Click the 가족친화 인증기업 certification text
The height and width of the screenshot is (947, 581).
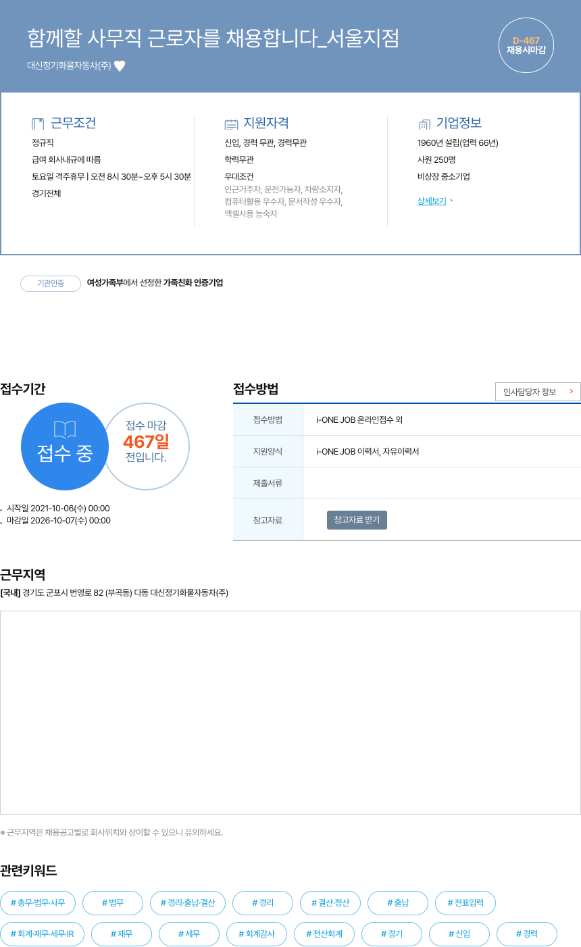click(193, 283)
